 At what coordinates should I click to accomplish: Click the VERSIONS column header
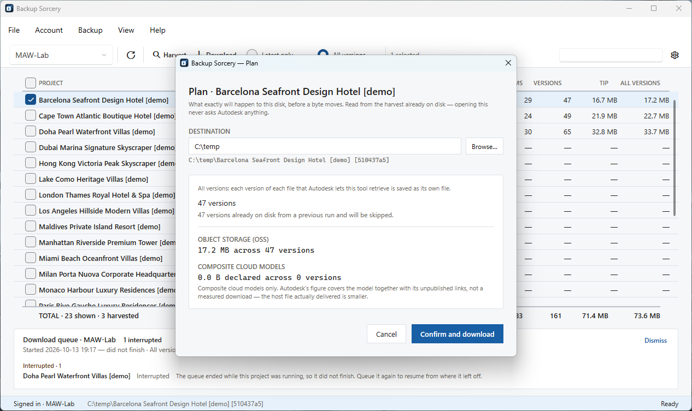(547, 83)
